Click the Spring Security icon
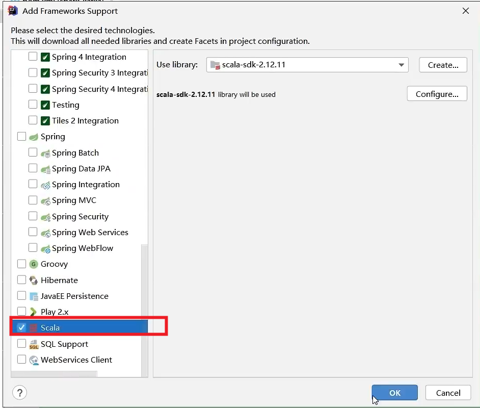Screen dimensions: 480x408 coord(45,217)
